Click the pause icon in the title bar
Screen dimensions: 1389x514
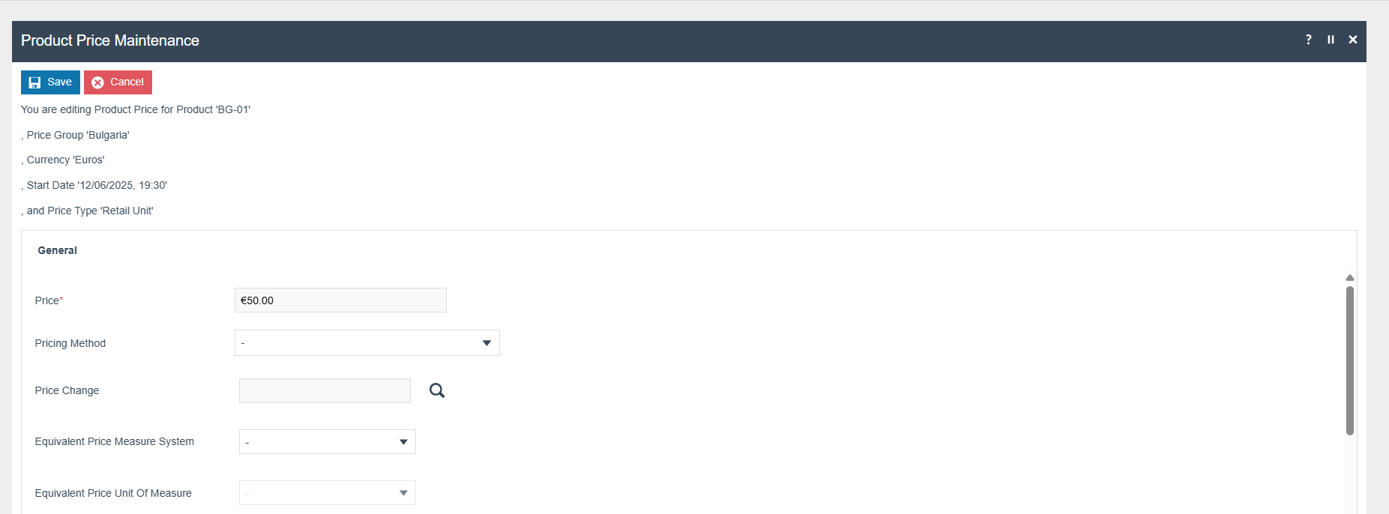coord(1331,40)
